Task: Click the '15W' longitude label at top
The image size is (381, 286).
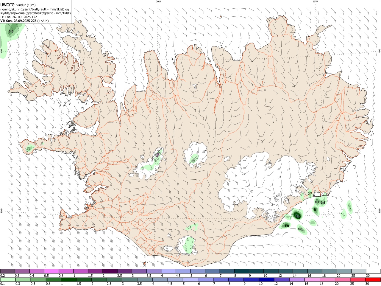Action: point(315,1)
